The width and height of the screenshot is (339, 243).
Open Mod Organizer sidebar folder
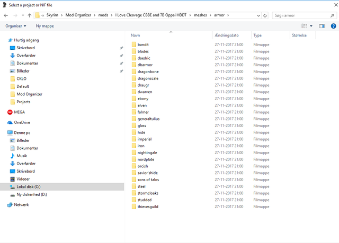(x=29, y=94)
